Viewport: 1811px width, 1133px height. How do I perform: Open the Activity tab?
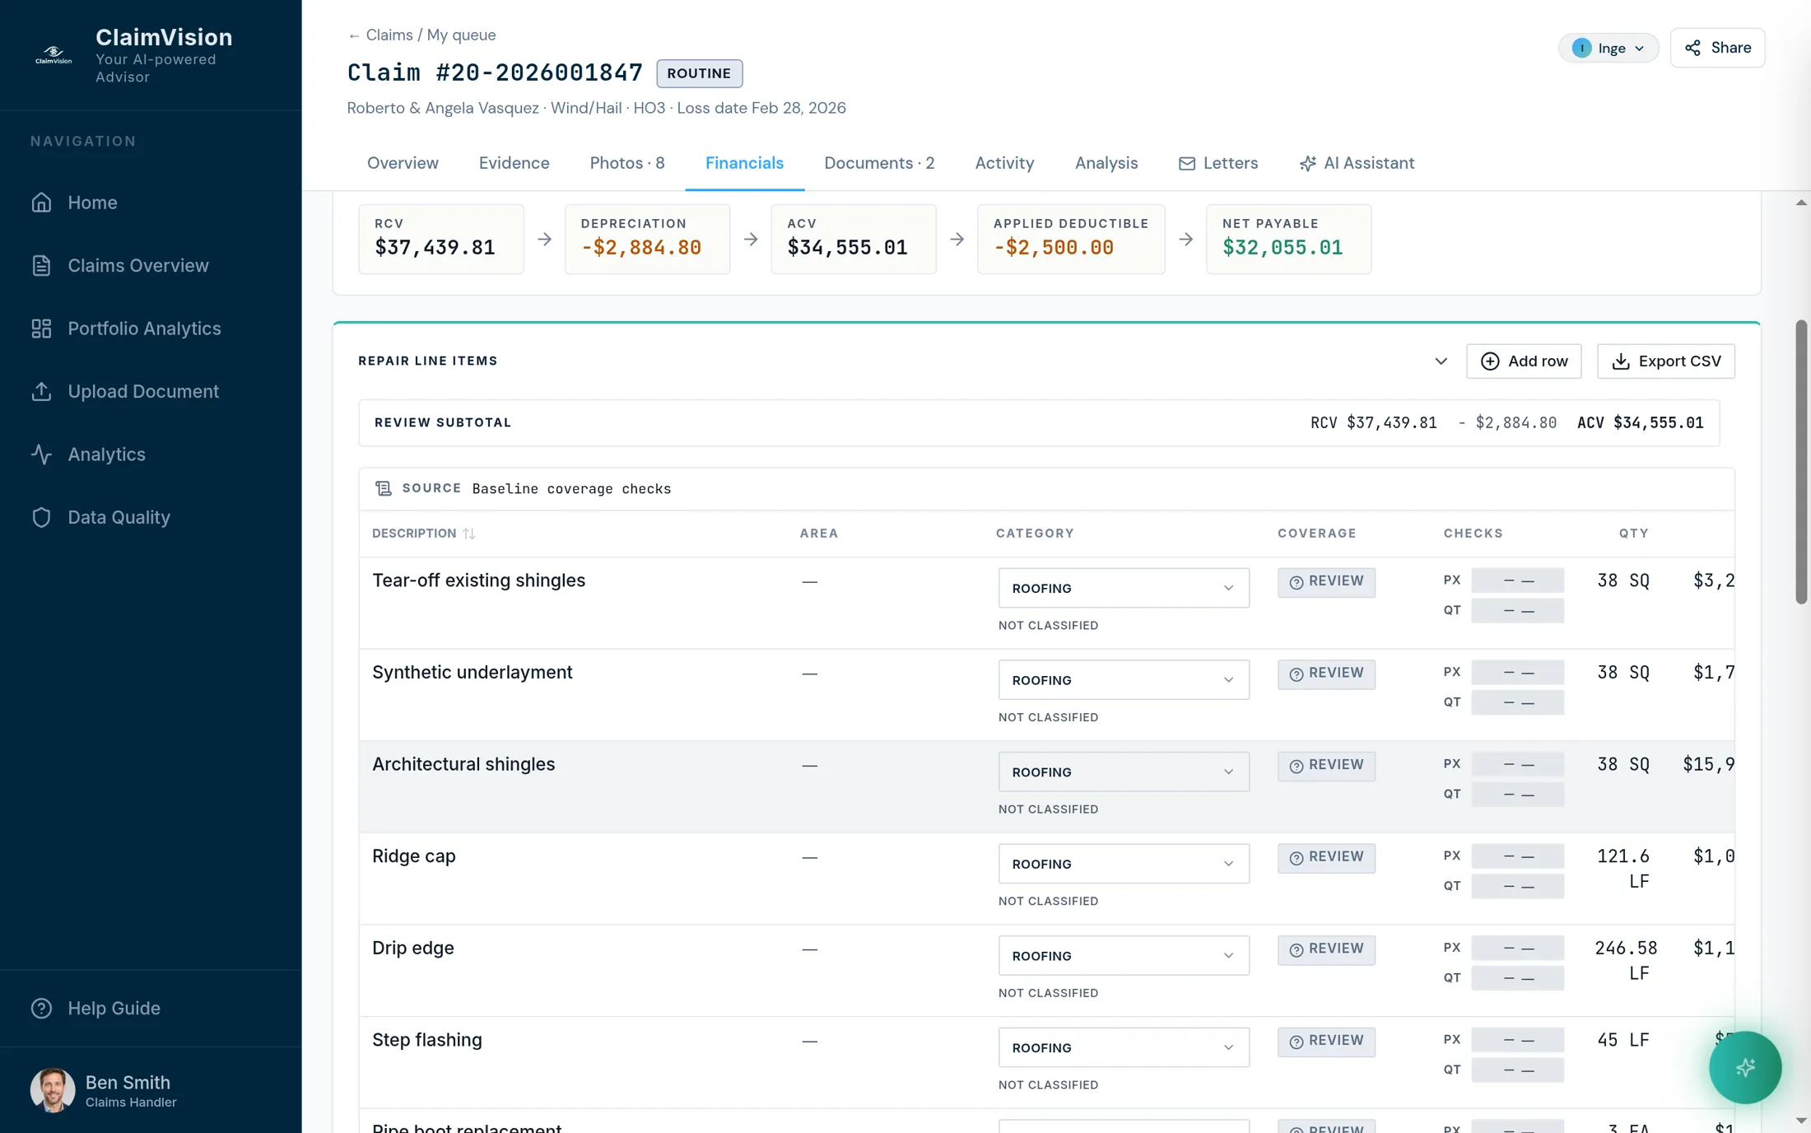(1004, 163)
